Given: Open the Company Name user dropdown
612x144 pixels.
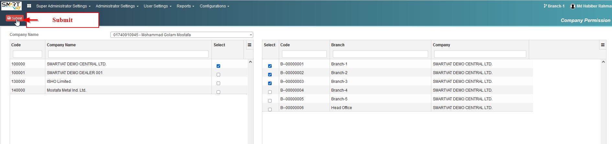Looking at the screenshot, I should point(182,35).
